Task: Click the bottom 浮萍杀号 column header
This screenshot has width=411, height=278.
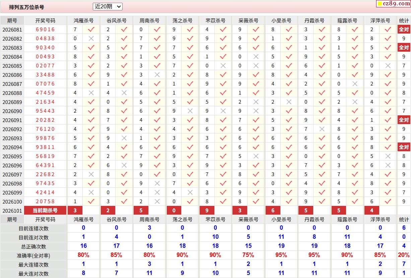Action: pyautogui.click(x=380, y=219)
